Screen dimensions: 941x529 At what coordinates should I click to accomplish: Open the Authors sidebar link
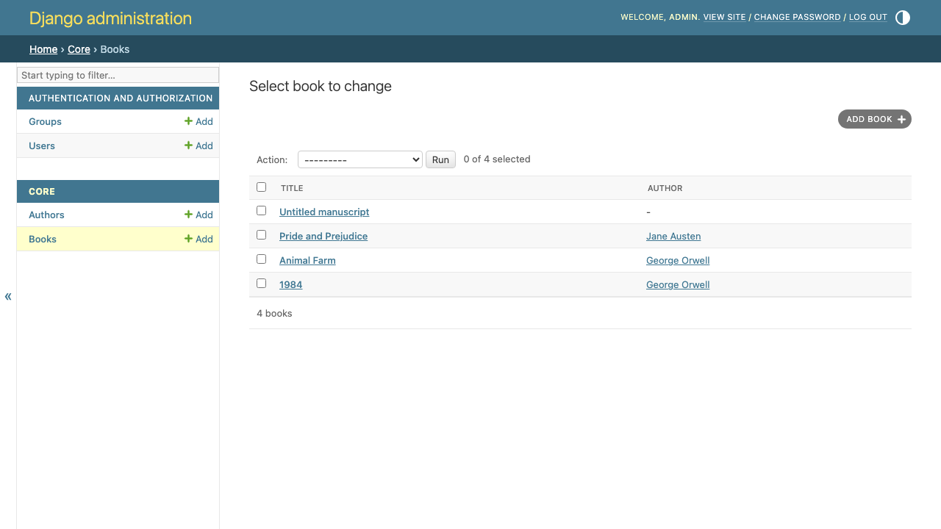[x=46, y=215]
